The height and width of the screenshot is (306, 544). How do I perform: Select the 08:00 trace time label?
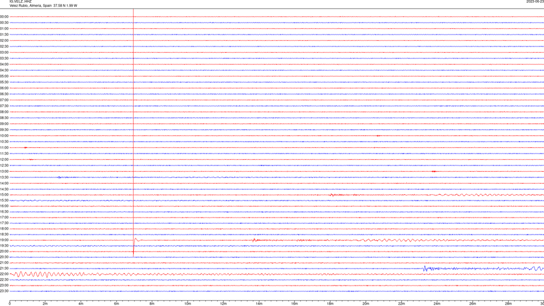[x=4, y=112]
